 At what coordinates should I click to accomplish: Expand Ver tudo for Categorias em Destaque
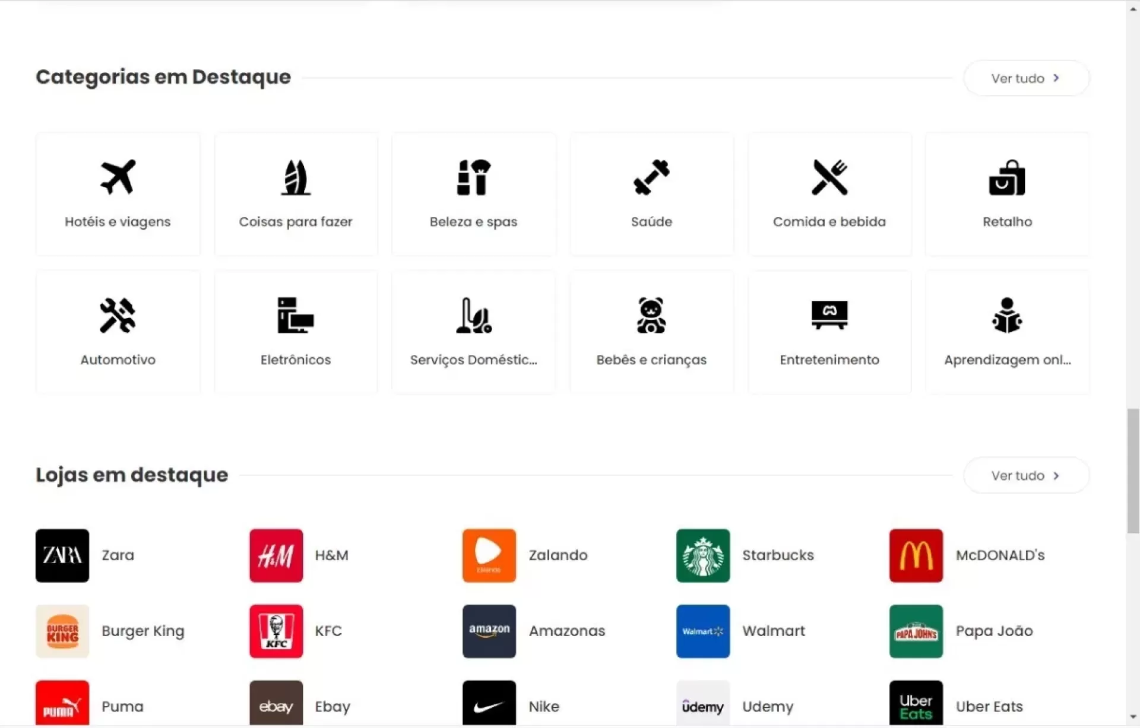pyautogui.click(x=1025, y=78)
